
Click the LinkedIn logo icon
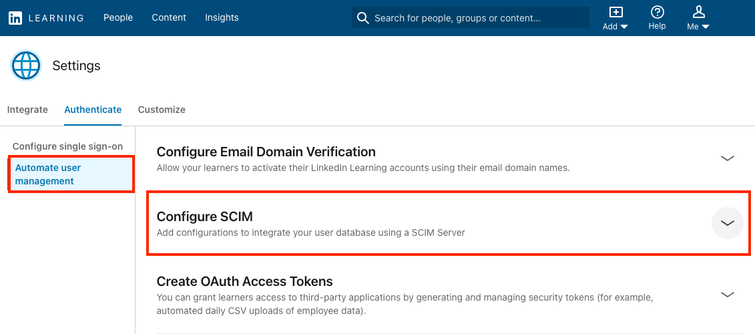pos(15,18)
